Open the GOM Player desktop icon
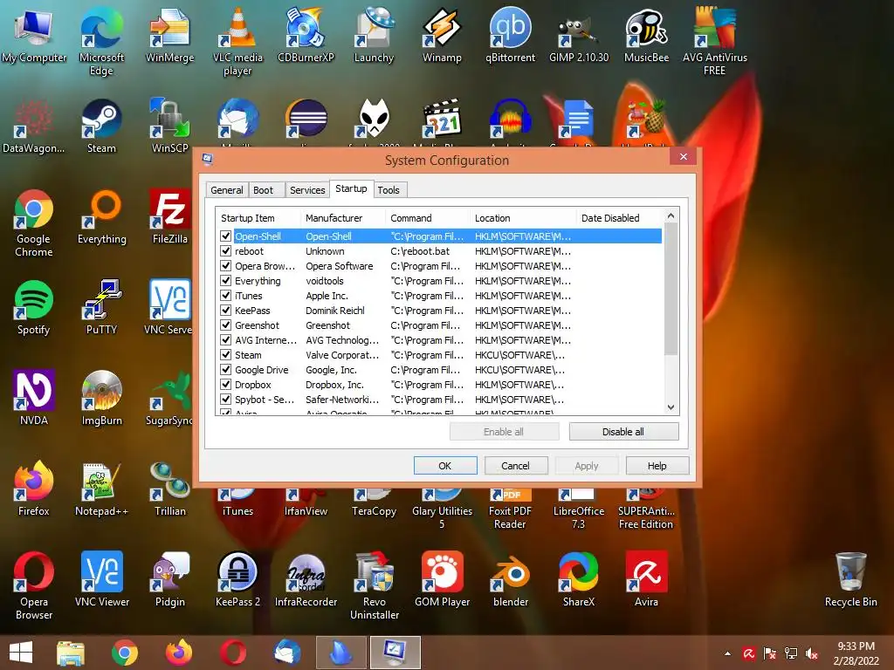Screen dimensions: 894x670 coord(442,579)
